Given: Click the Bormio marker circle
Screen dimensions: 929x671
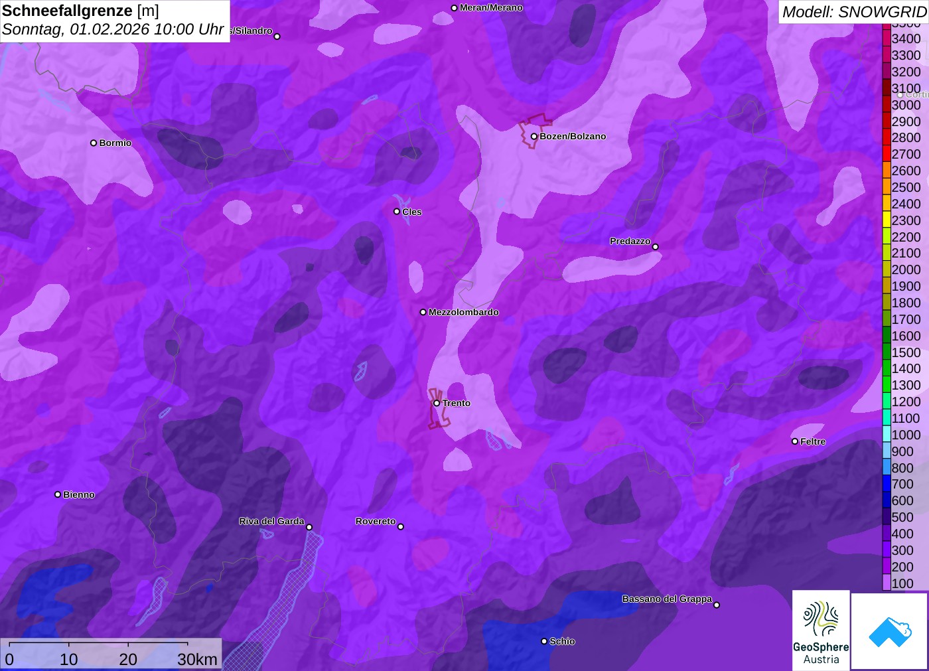Looking at the screenshot, I should 94,143.
